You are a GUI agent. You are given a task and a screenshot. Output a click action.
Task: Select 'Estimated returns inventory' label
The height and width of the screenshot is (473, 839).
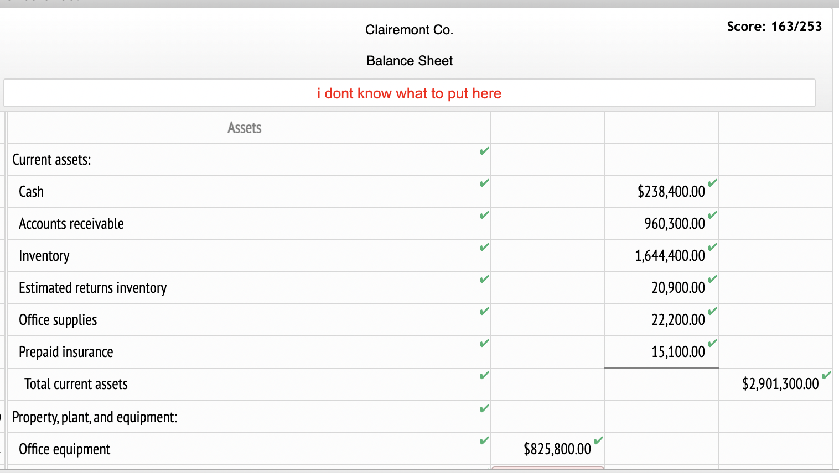92,288
